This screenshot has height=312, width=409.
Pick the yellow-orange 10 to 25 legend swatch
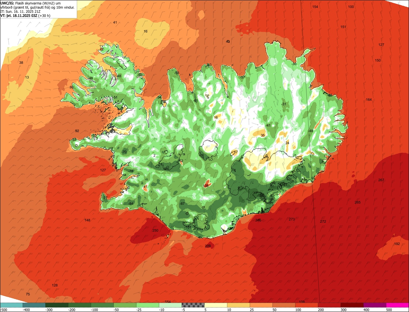coord(238,305)
